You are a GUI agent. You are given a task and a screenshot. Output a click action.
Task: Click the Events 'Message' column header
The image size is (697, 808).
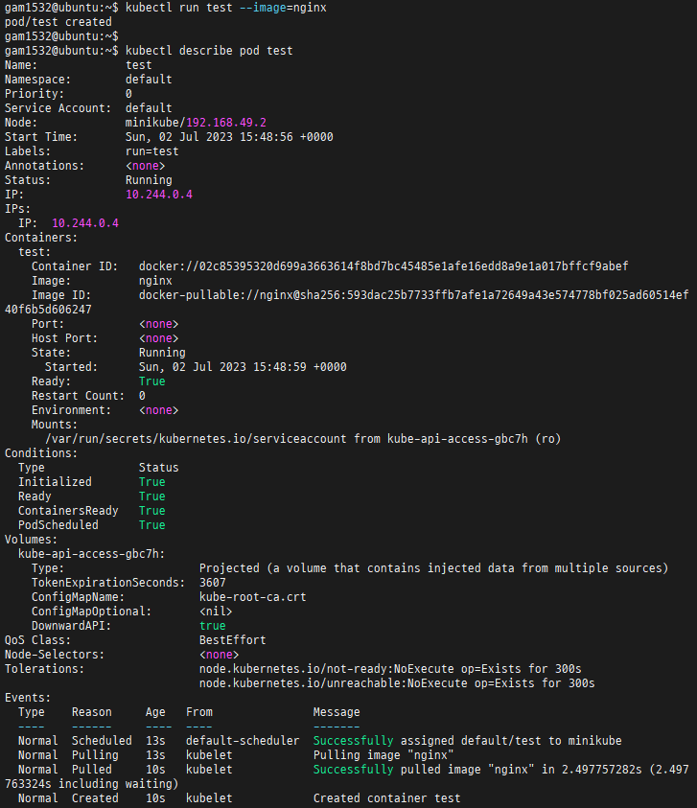click(337, 712)
